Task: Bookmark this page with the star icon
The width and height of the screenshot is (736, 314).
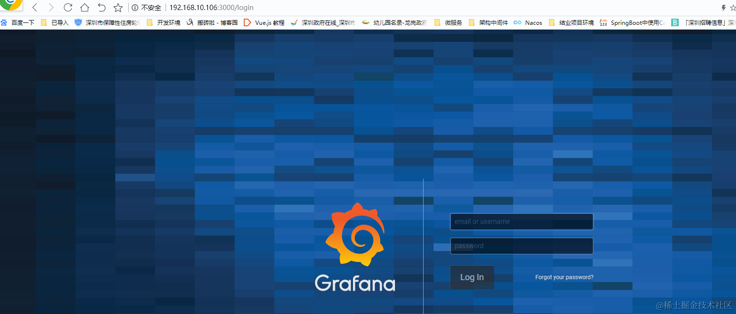Action: point(118,8)
